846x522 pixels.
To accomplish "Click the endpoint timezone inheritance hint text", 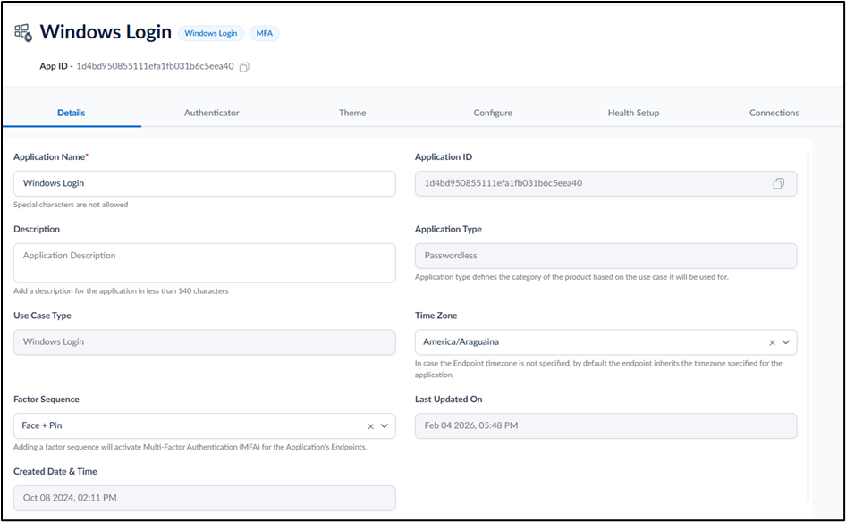I will pos(598,369).
